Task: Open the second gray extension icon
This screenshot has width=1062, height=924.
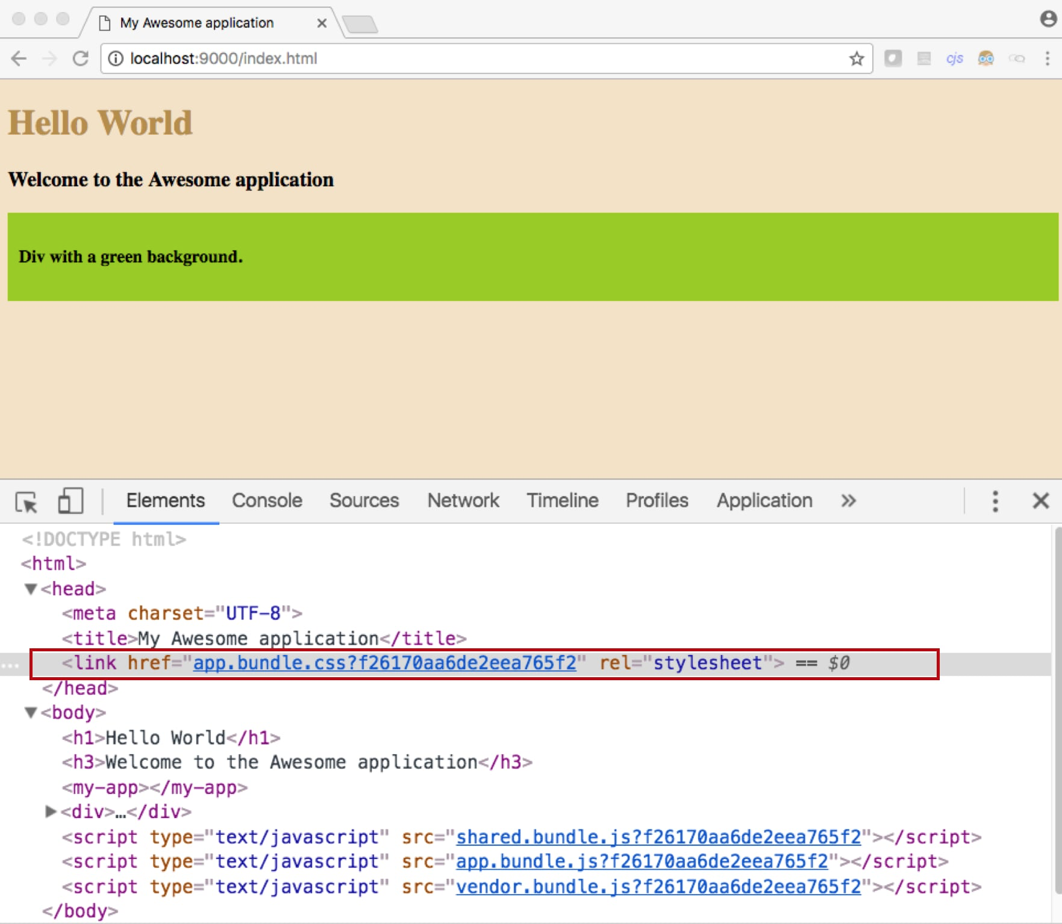Action: click(923, 58)
